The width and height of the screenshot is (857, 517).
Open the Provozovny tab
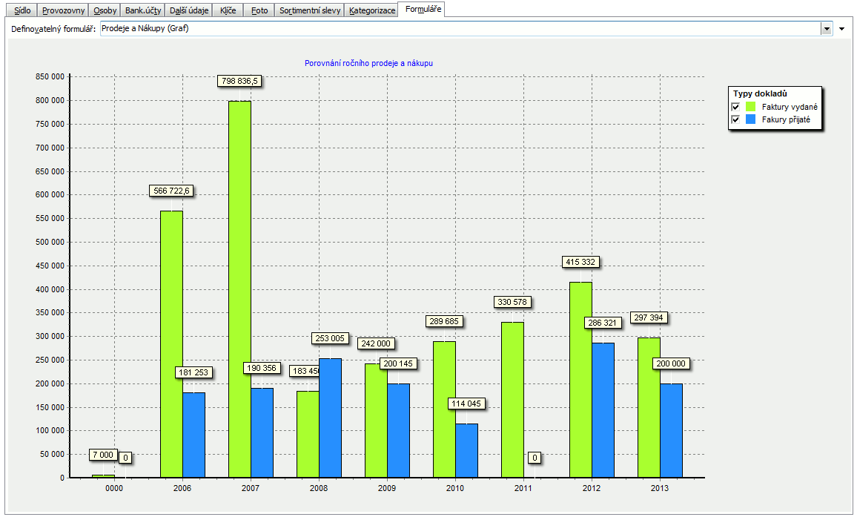[63, 11]
